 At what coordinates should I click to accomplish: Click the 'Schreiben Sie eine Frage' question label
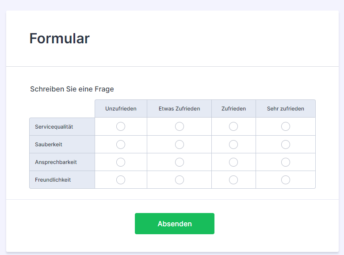click(72, 89)
